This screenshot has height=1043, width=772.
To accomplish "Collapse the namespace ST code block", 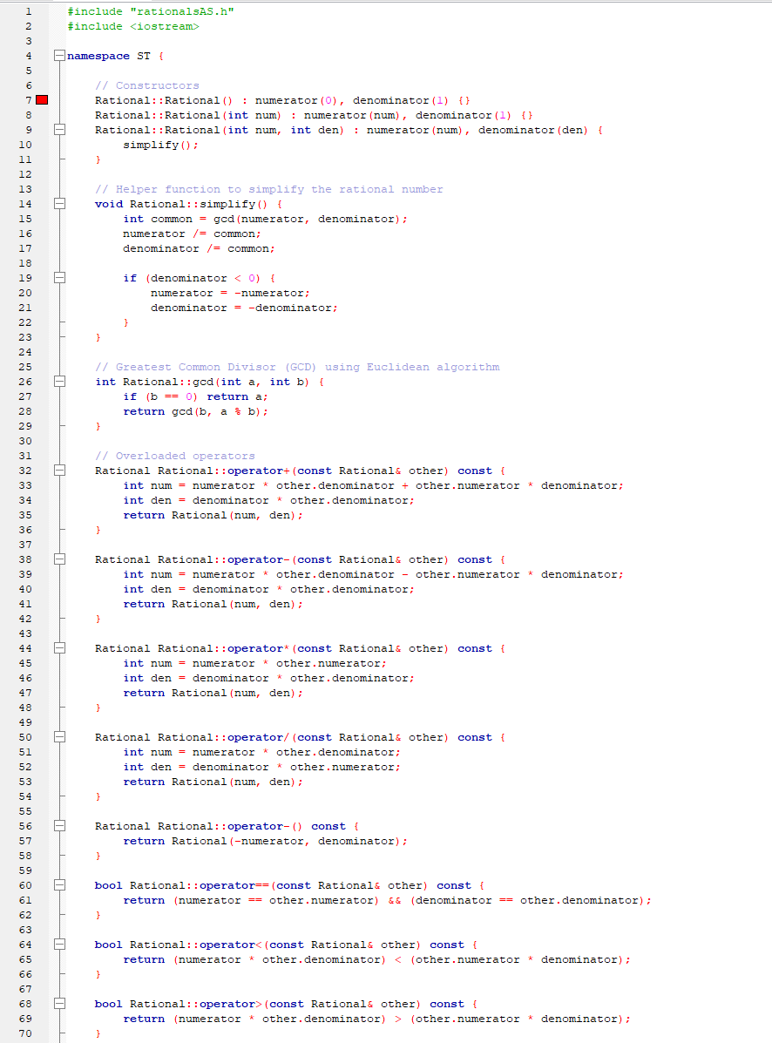I will (x=58, y=55).
